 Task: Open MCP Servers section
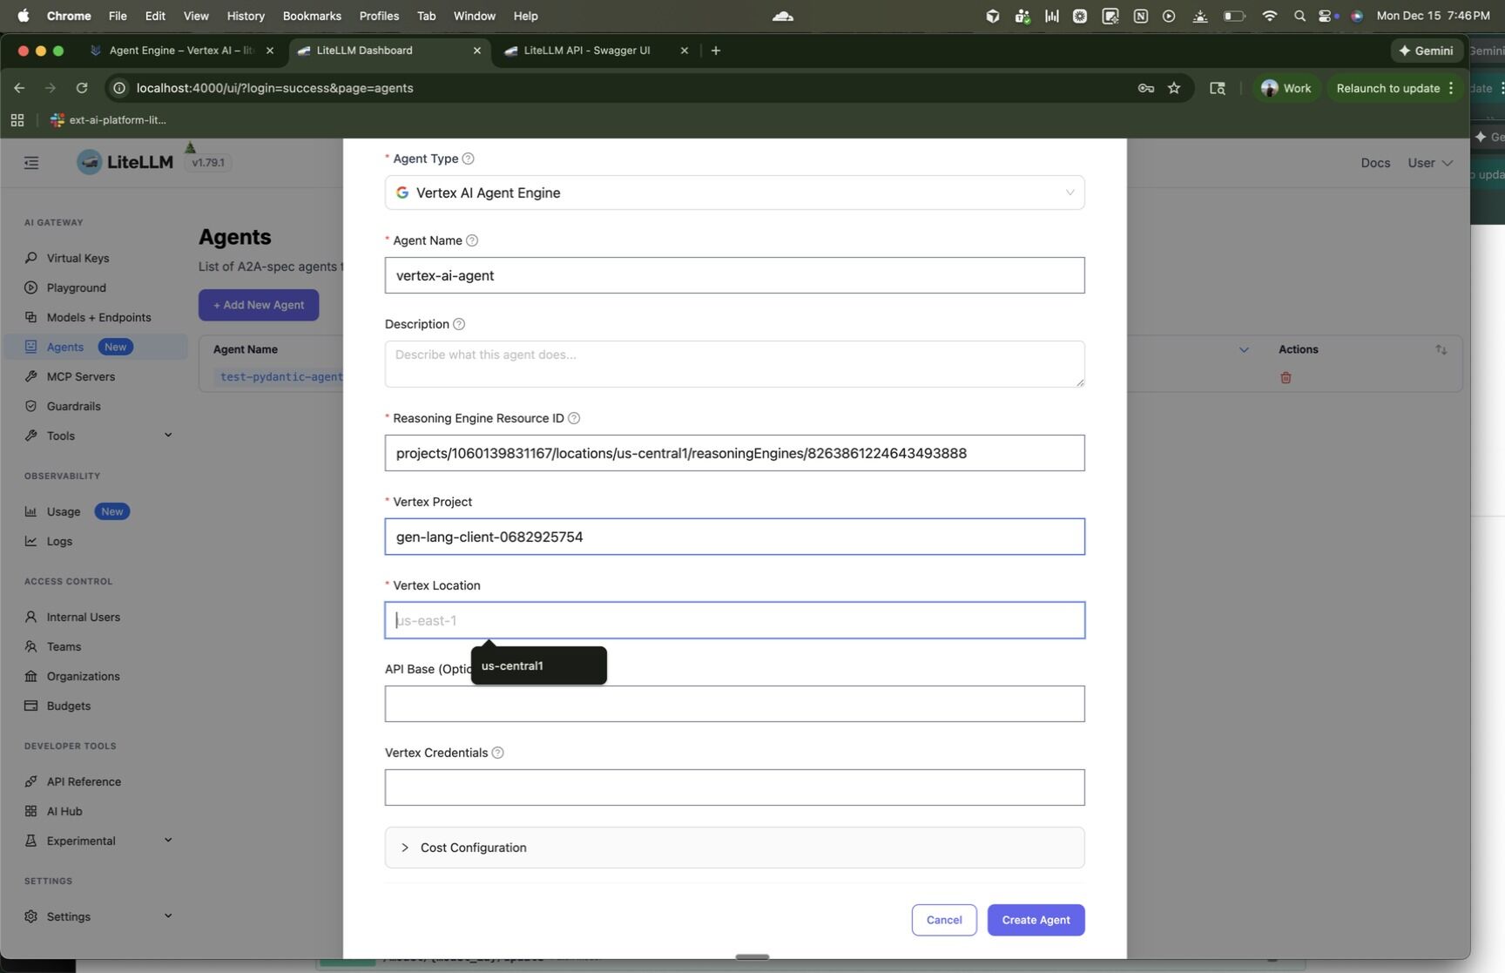pyautogui.click(x=80, y=376)
